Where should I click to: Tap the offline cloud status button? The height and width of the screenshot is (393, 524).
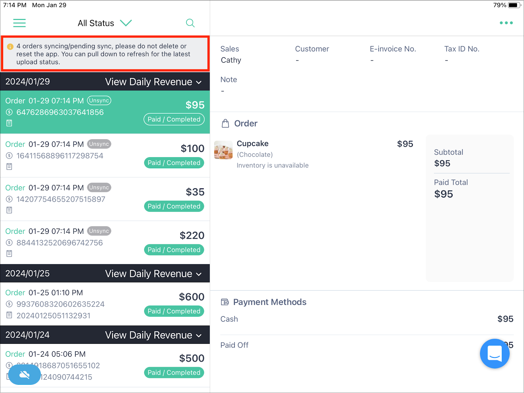[x=25, y=375]
